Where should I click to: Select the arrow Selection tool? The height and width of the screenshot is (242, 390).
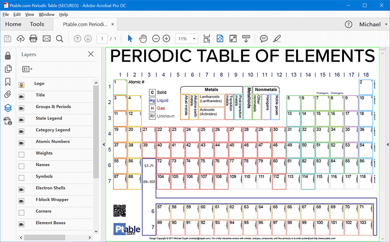(130, 39)
